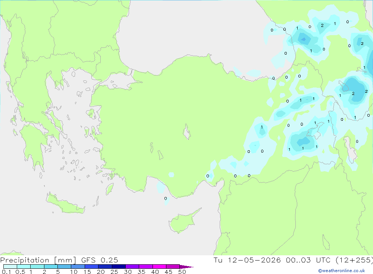Select the 'GFS 0.25' model label
The height and width of the screenshot is (274, 373).
(x=100, y=260)
